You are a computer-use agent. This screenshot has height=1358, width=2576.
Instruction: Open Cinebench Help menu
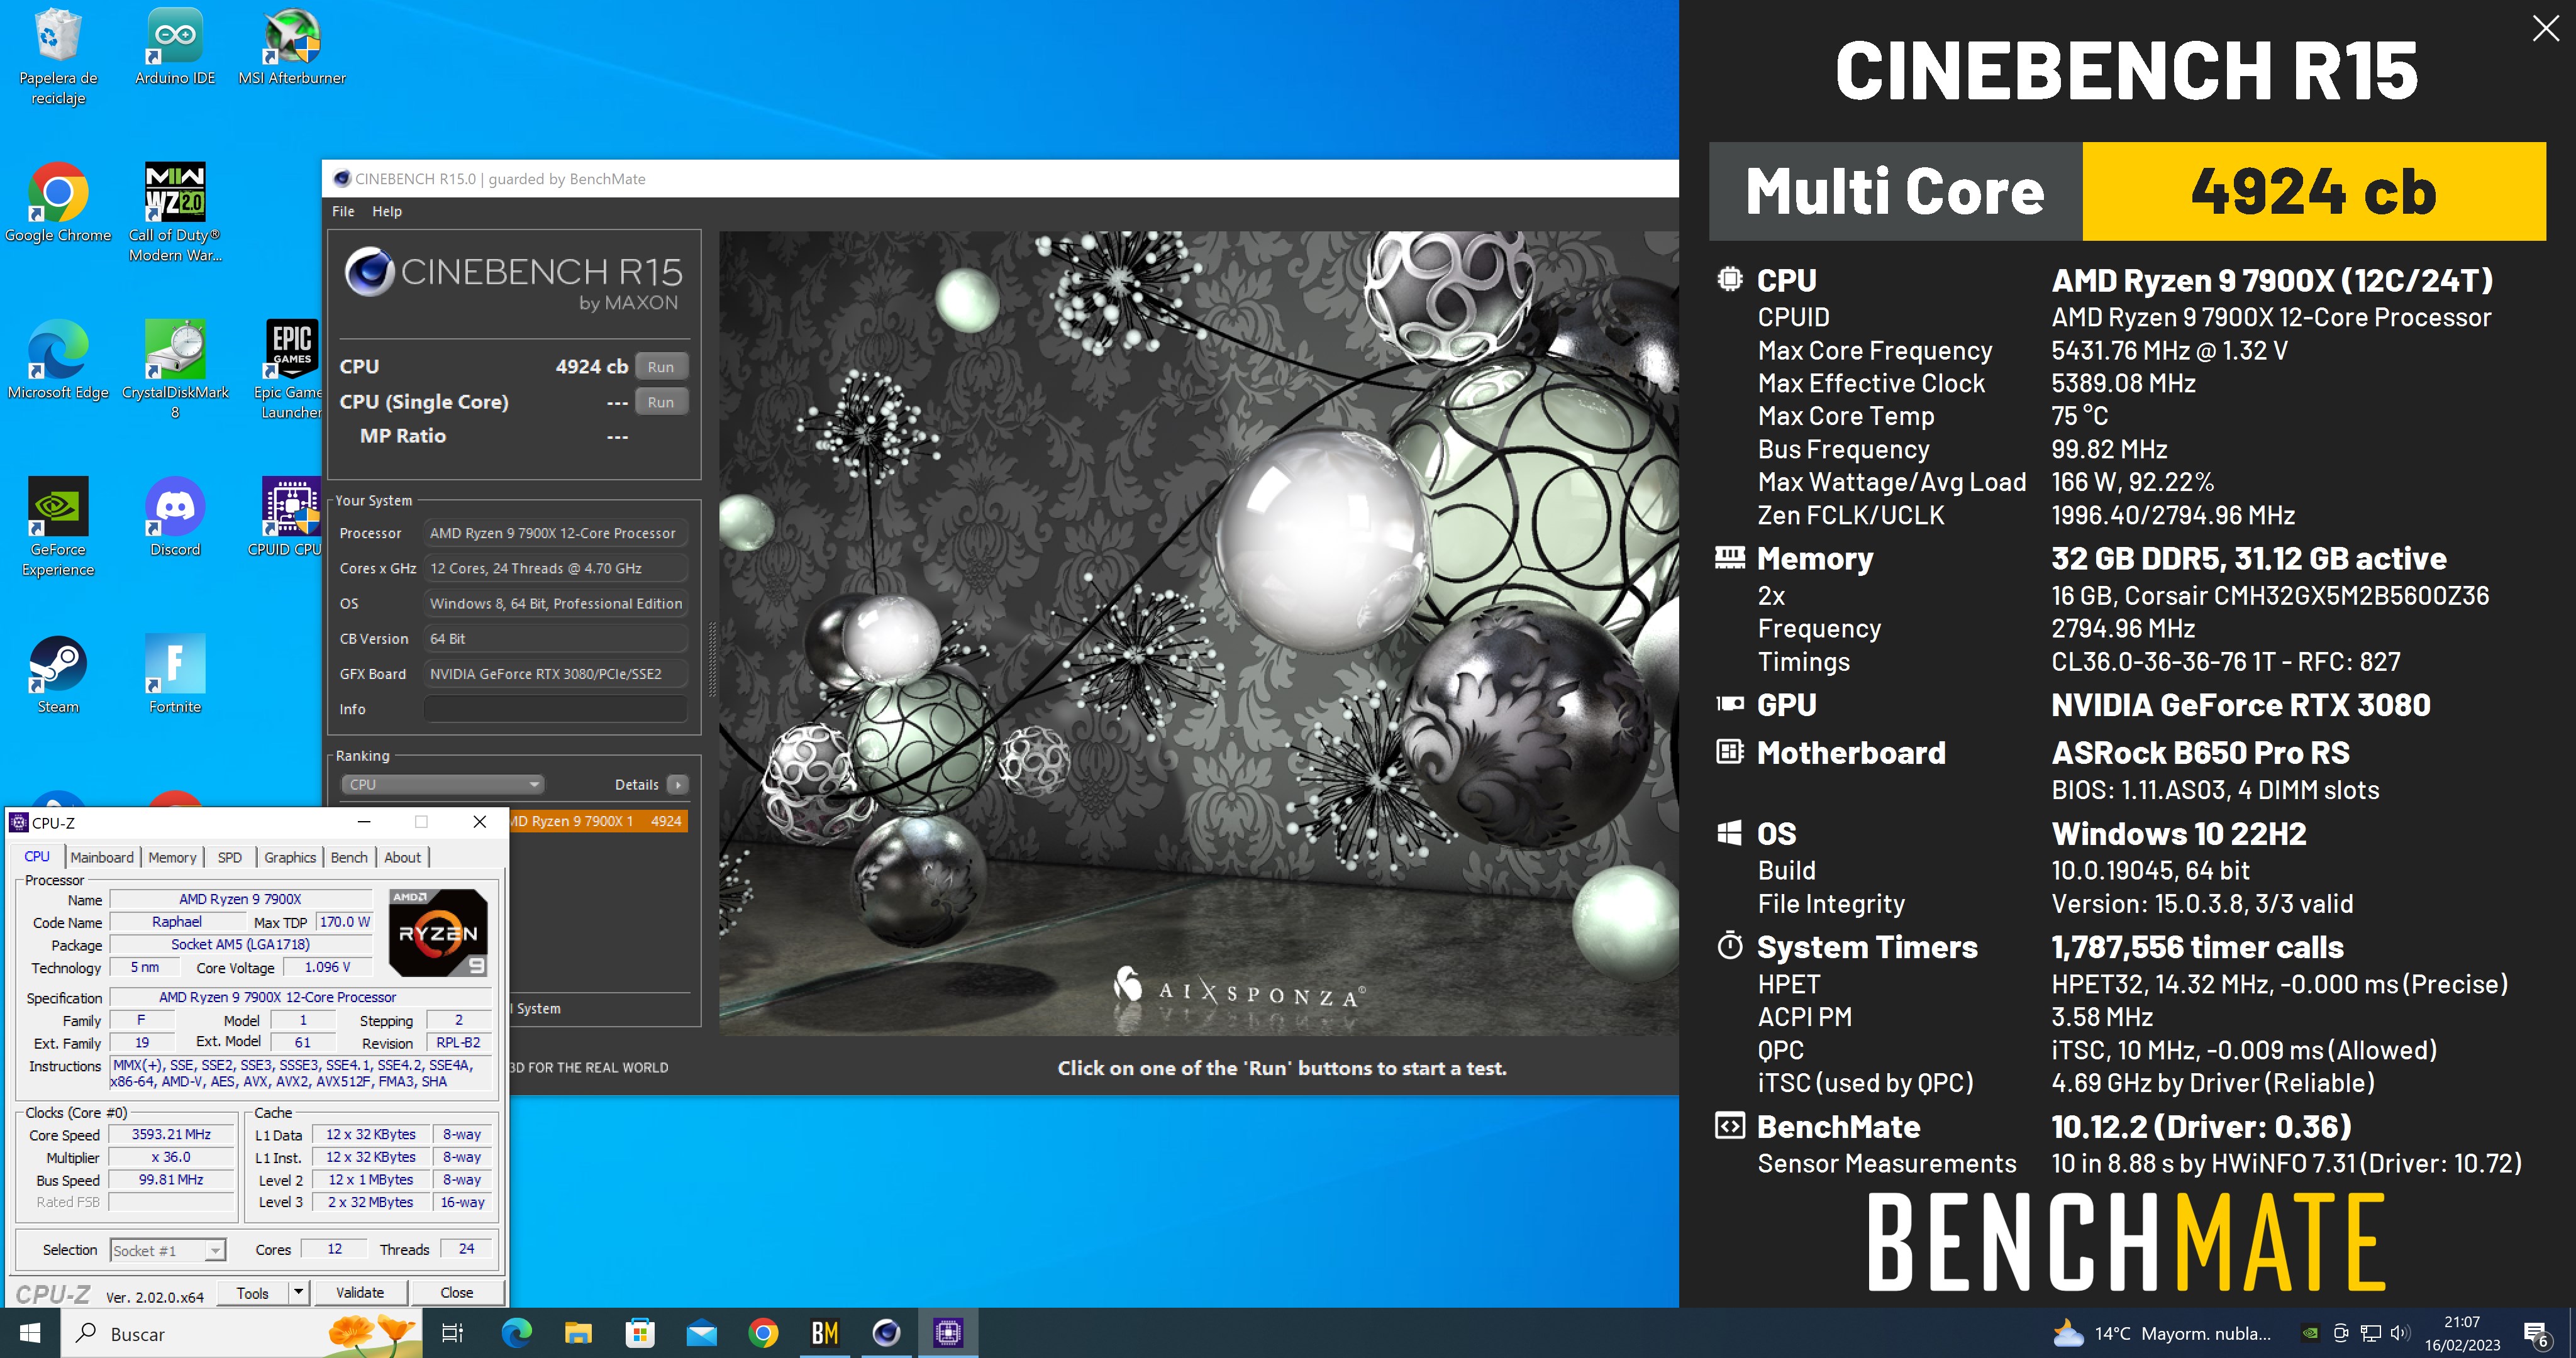pos(387,211)
